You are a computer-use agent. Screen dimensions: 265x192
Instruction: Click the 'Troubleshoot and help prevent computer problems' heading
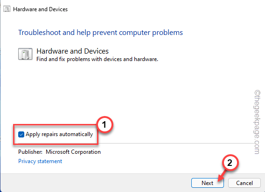100,33
